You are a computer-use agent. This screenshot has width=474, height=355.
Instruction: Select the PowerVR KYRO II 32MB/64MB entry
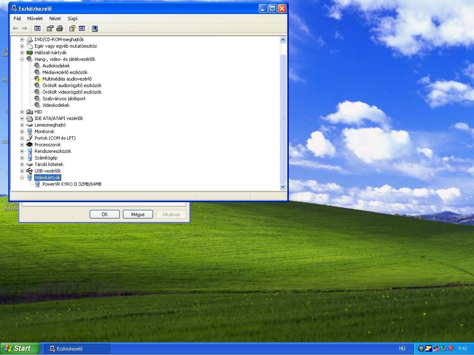pos(72,184)
